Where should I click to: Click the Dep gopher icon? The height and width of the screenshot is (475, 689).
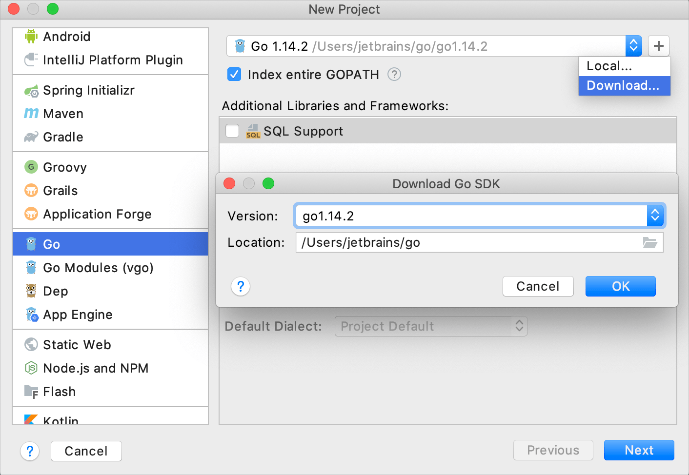coord(31,291)
